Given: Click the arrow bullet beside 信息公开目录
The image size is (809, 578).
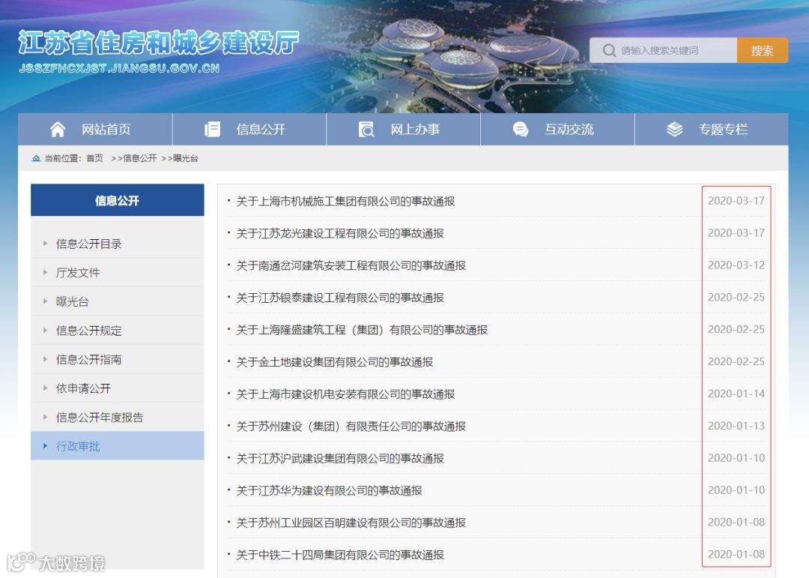Looking at the screenshot, I should coord(46,244).
